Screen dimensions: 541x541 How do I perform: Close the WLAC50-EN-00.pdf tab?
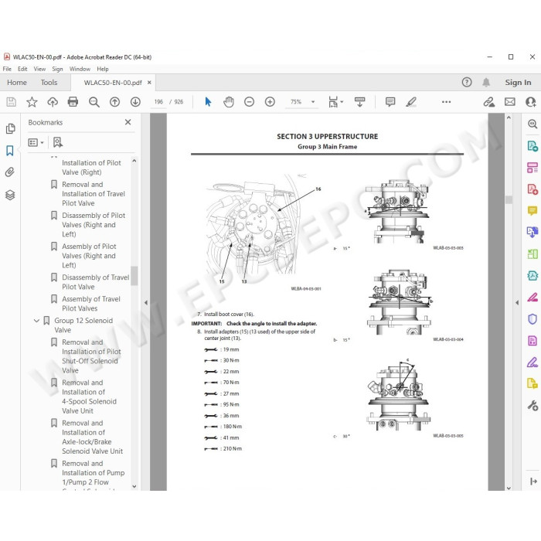(x=149, y=83)
